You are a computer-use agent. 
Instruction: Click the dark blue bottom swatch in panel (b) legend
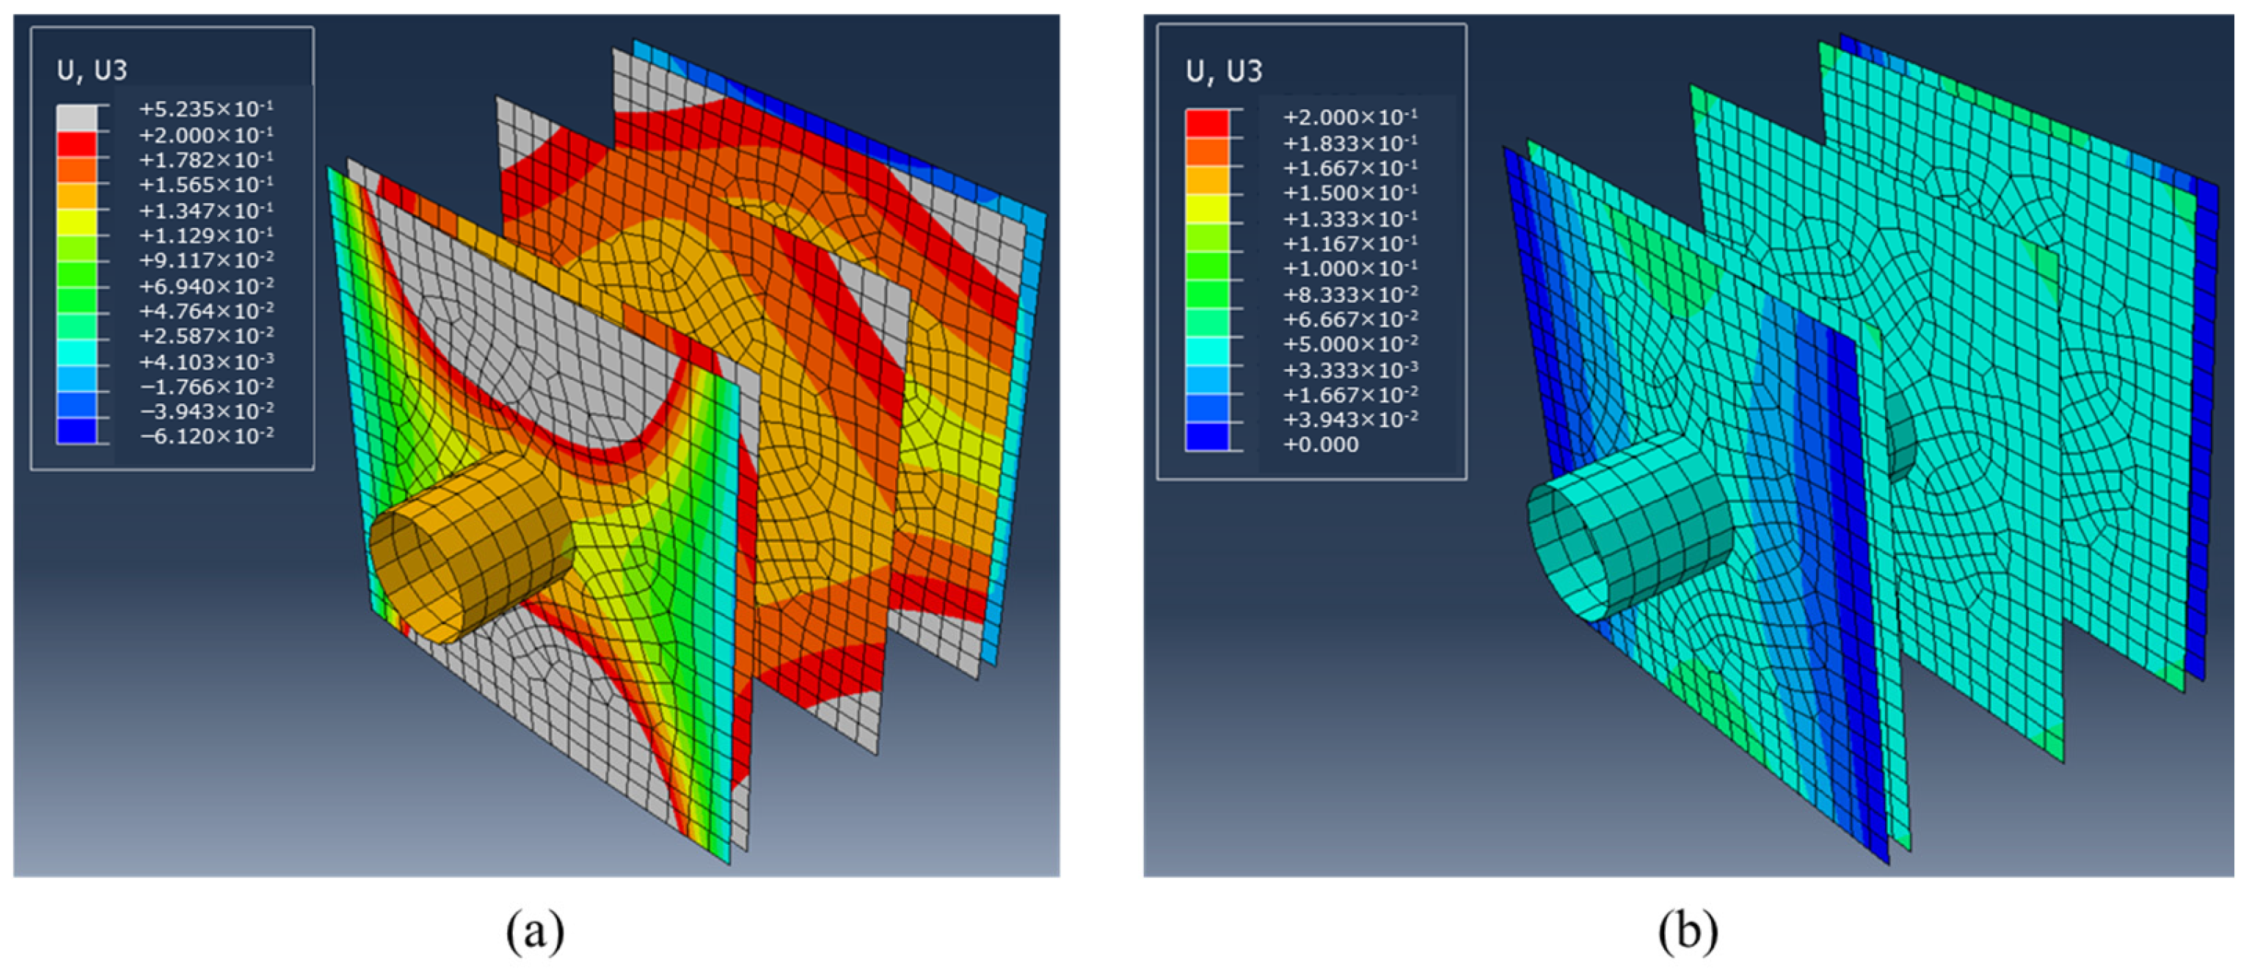tap(1208, 436)
